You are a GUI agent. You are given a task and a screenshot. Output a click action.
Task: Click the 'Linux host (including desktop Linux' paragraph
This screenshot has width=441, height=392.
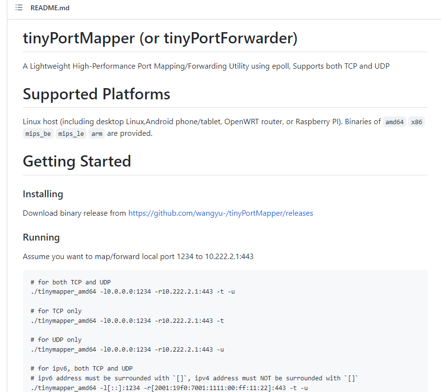click(x=223, y=128)
